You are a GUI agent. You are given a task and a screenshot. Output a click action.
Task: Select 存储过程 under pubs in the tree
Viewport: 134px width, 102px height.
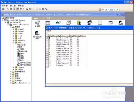(24, 51)
